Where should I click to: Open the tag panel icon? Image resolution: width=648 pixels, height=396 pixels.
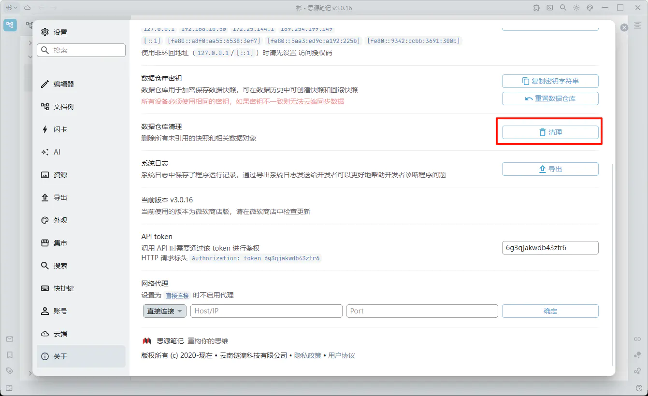point(10,371)
